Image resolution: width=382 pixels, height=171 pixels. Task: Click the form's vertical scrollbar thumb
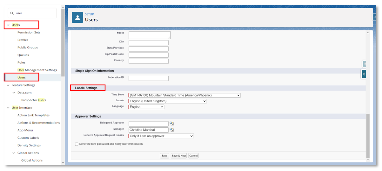click(368, 136)
